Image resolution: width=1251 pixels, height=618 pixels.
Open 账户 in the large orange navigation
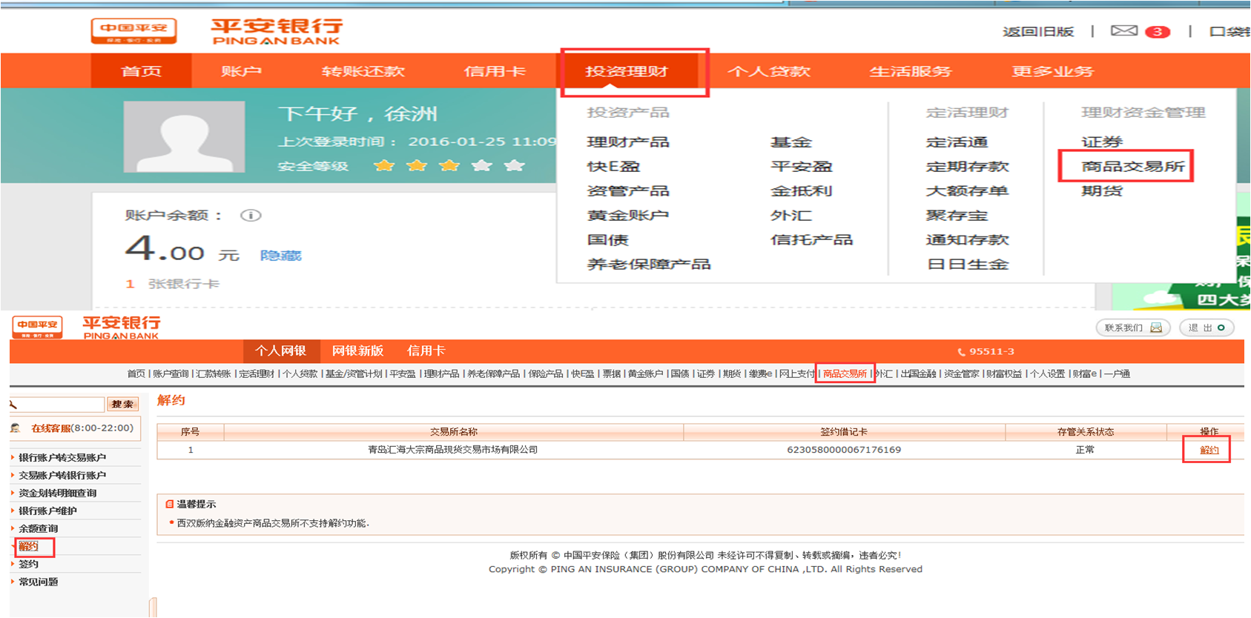pos(241,71)
